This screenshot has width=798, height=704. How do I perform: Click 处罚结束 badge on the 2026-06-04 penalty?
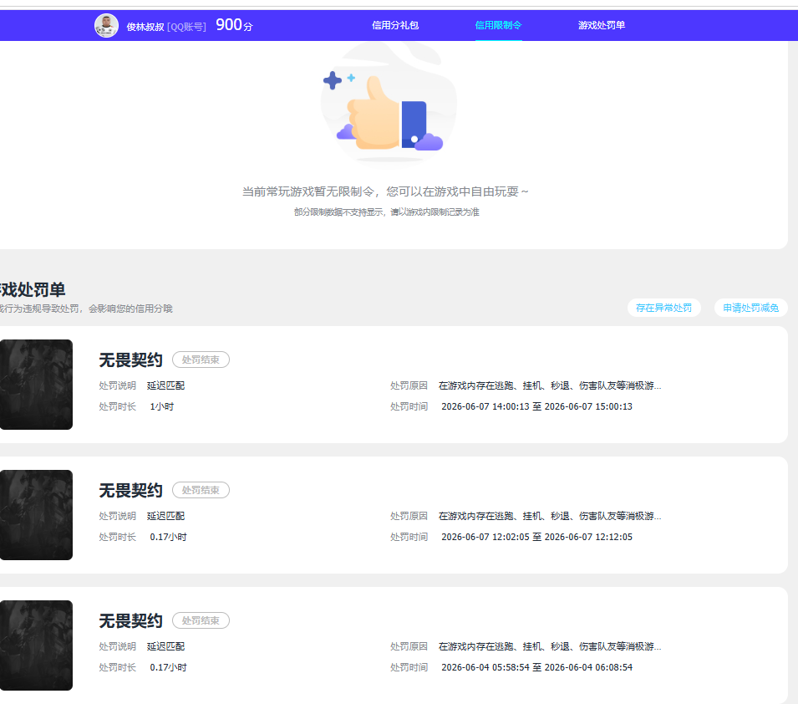click(201, 620)
